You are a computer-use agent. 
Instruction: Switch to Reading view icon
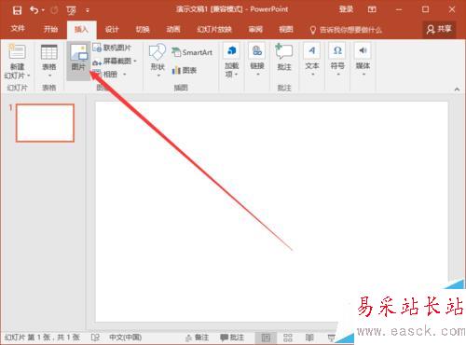(x=309, y=338)
